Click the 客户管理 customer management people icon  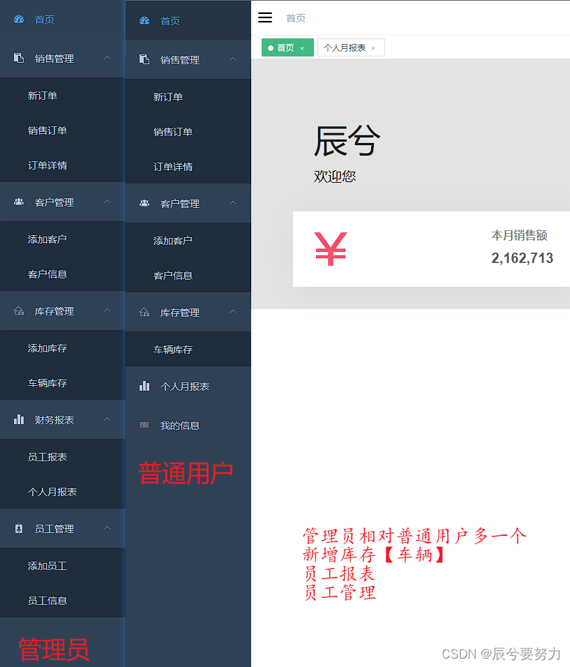point(17,202)
